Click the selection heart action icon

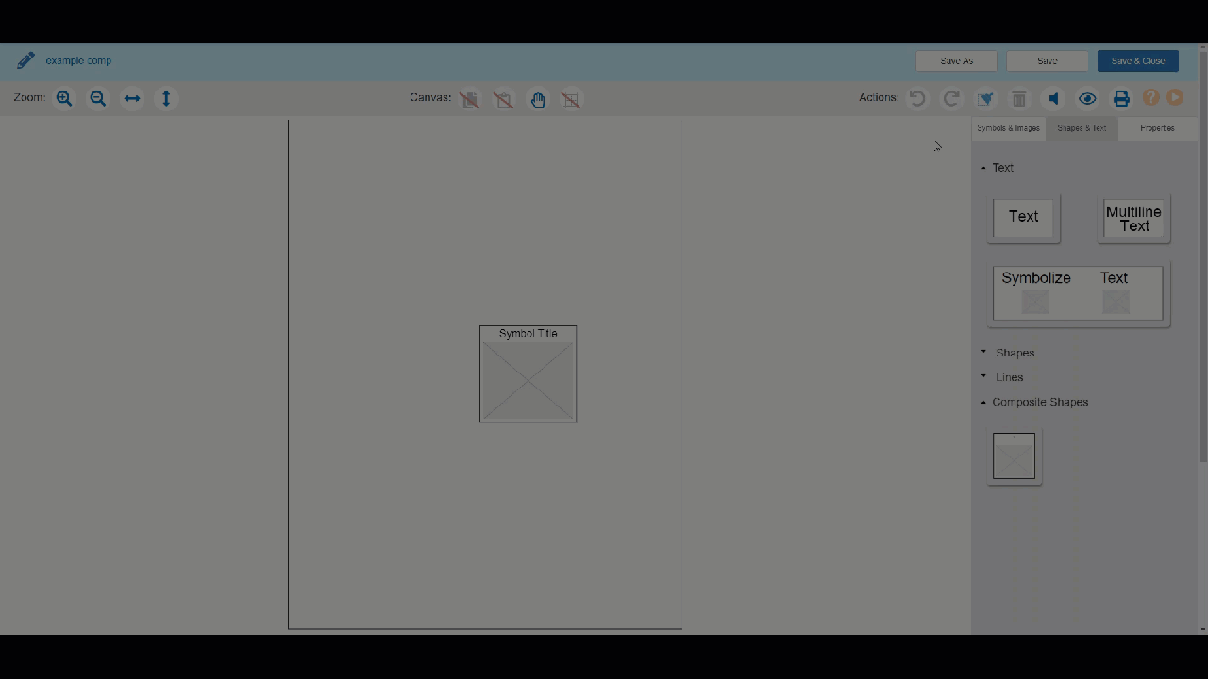point(985,98)
